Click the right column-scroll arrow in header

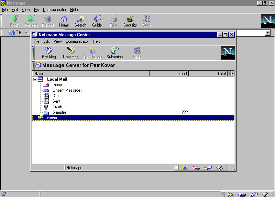[x=233, y=73]
